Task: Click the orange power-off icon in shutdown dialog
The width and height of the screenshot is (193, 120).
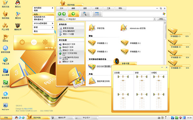Action: [22, 42]
